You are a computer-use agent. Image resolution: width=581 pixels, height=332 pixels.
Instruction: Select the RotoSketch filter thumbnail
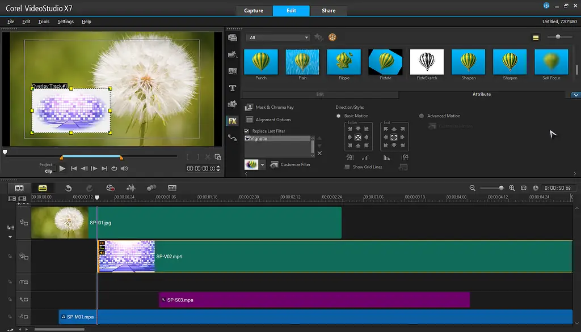tap(427, 62)
